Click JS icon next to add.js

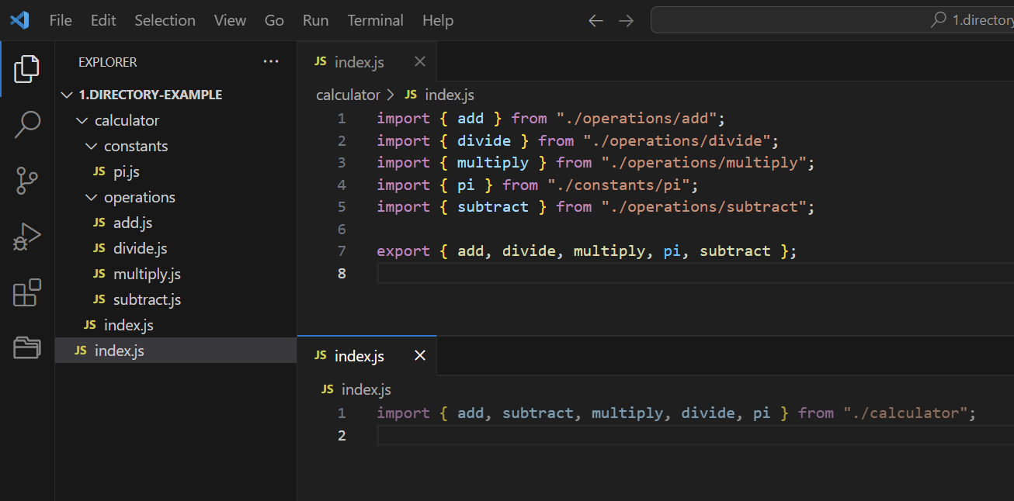(x=99, y=223)
